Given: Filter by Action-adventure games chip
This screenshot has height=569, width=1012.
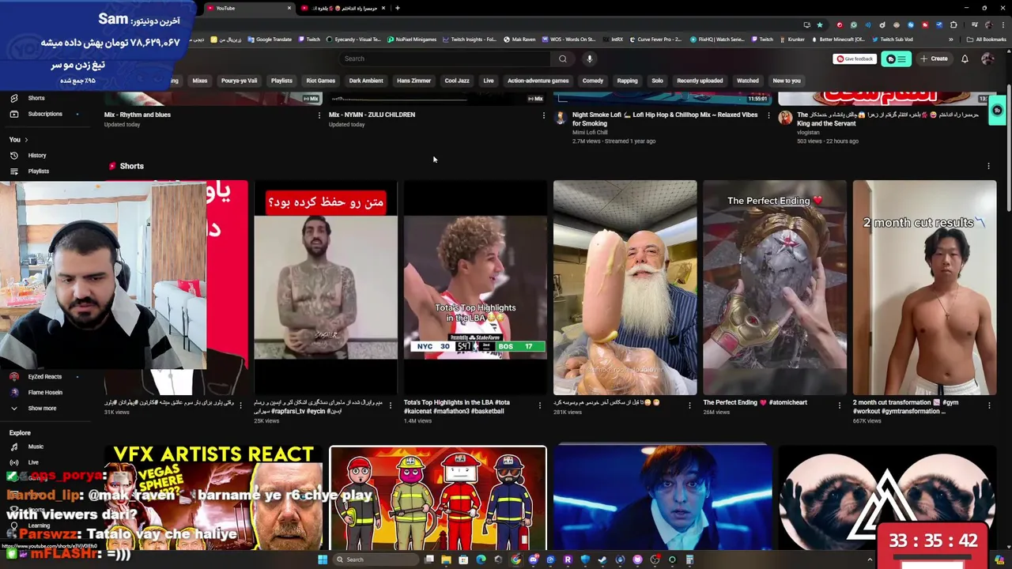Looking at the screenshot, I should [538, 81].
